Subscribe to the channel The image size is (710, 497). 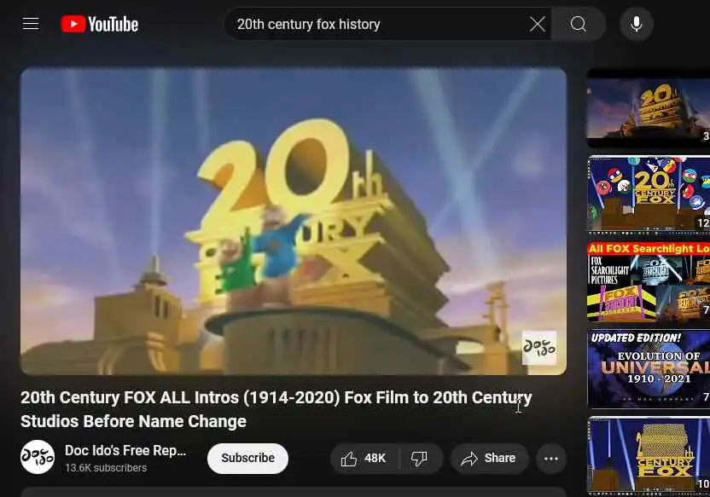[x=247, y=458]
